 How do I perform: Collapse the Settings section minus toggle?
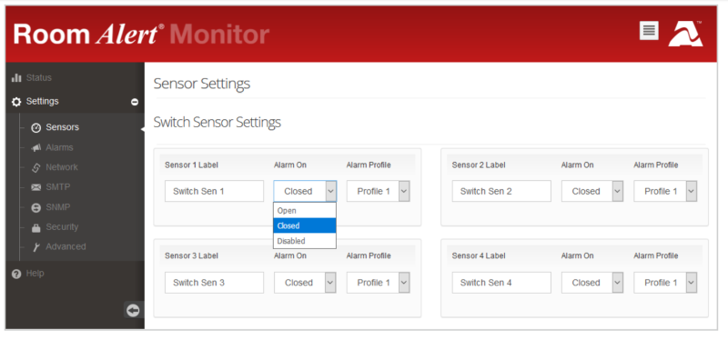pyautogui.click(x=135, y=102)
